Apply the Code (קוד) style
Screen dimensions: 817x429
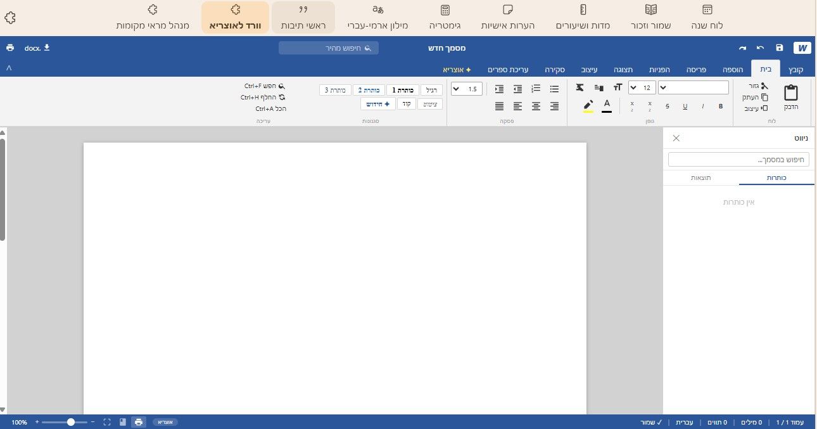coord(406,104)
